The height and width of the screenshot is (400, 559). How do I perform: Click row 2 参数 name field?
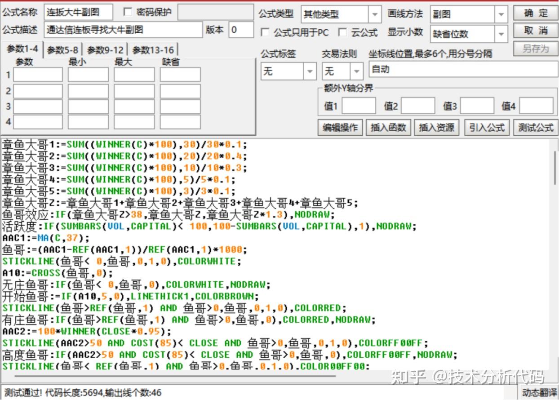(38, 91)
